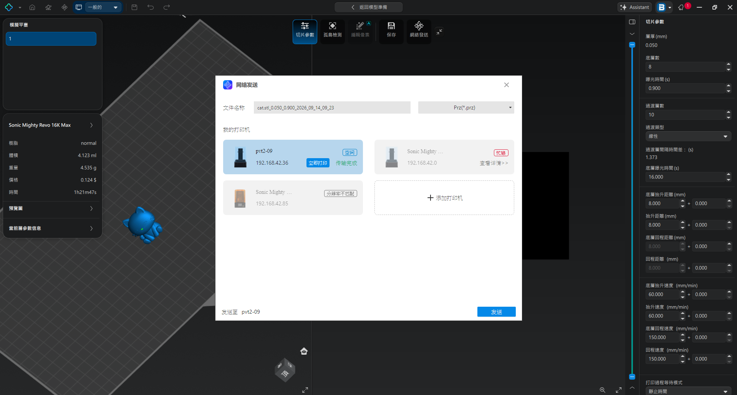Viewport: 737px width, 395px height.
Task: Click the redo arrow icon
Action: (167, 7)
